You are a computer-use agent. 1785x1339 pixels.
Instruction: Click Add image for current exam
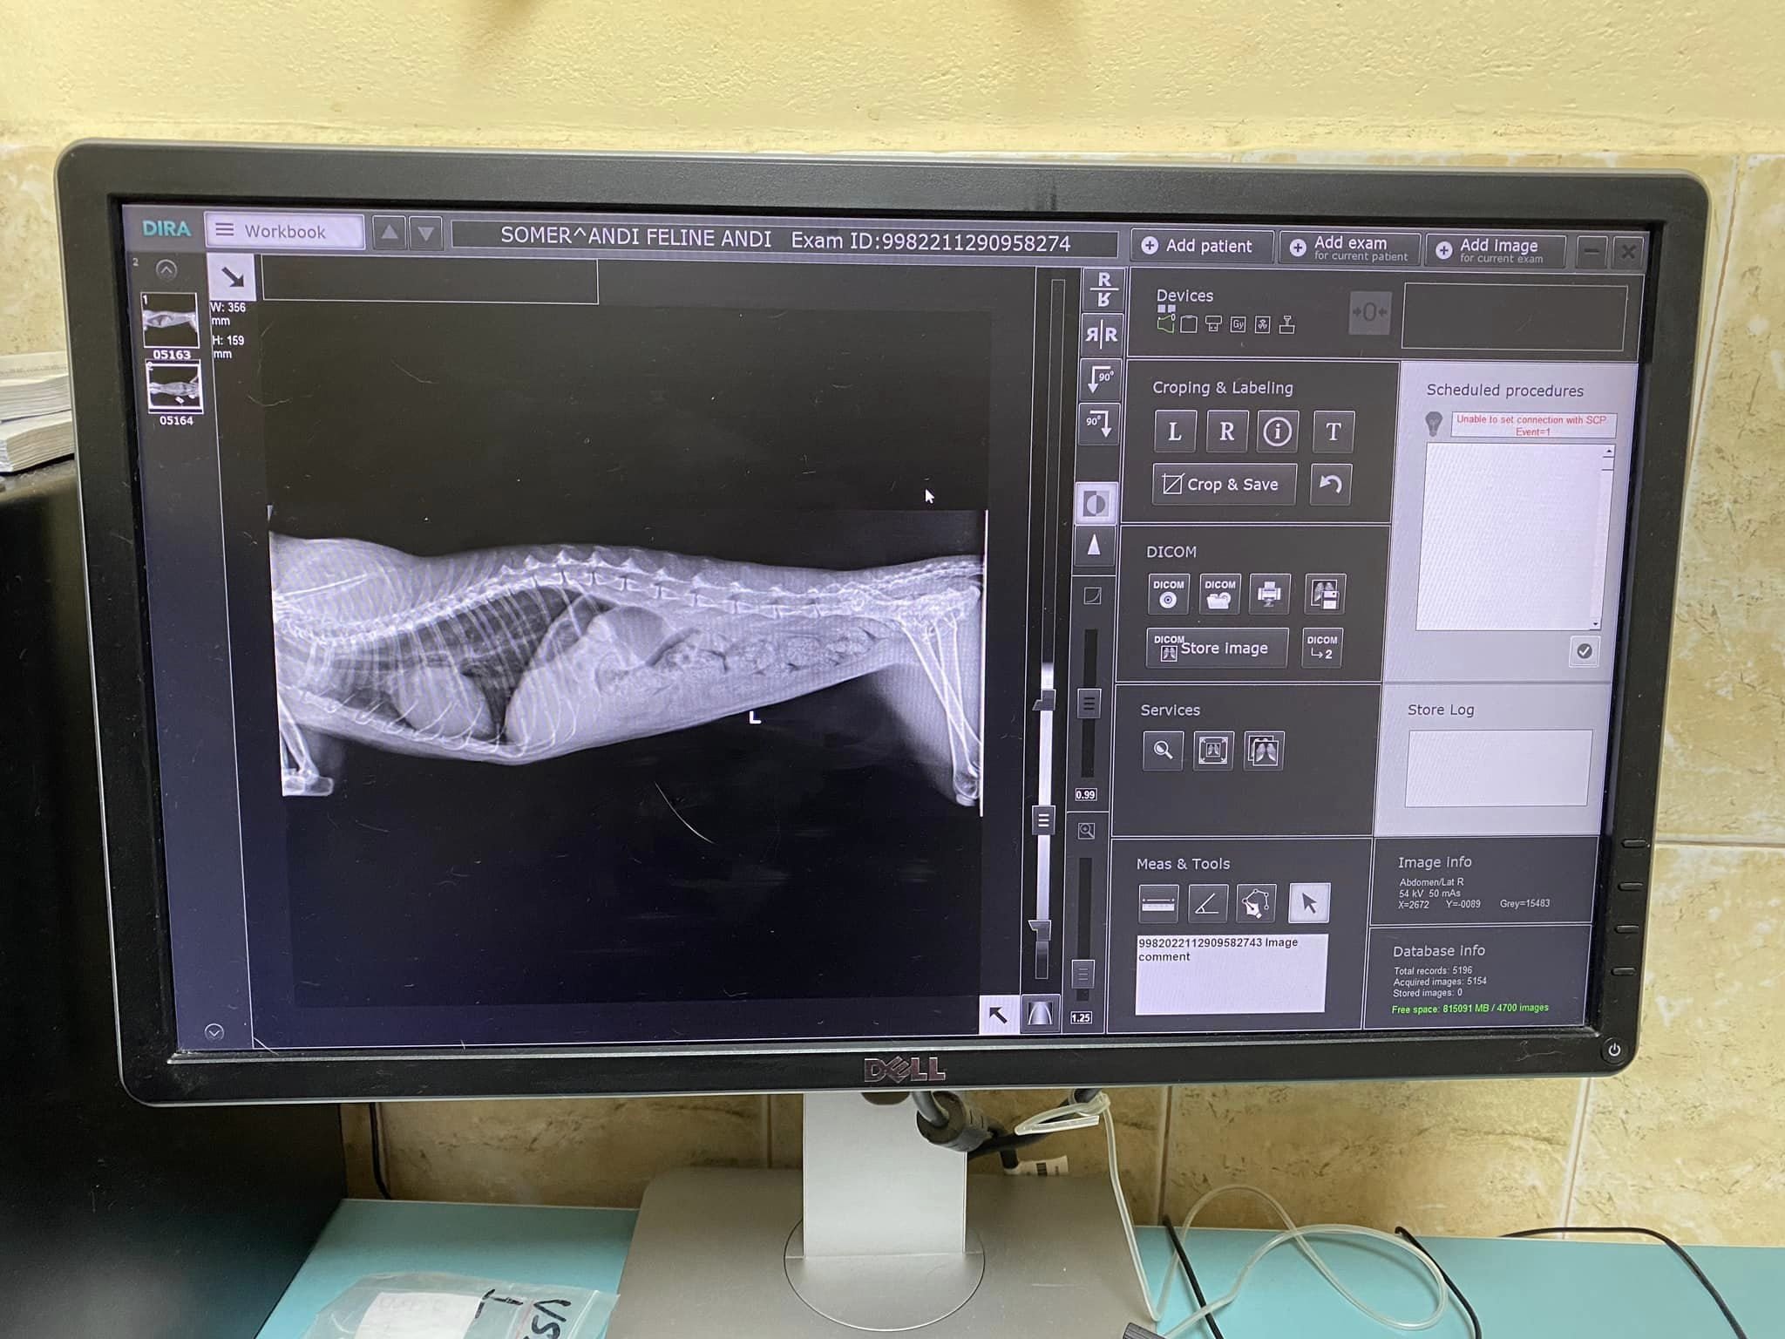1496,250
